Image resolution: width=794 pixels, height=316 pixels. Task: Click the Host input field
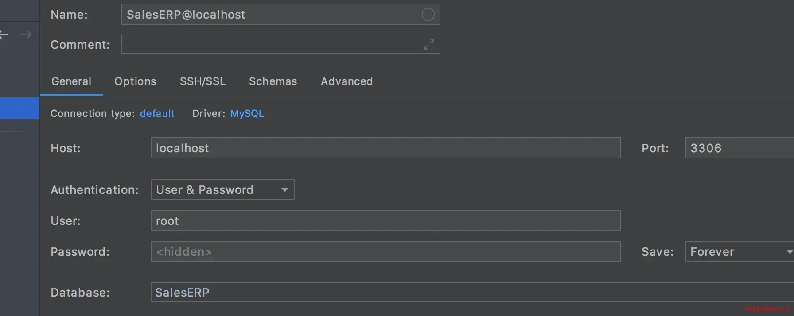(385, 148)
